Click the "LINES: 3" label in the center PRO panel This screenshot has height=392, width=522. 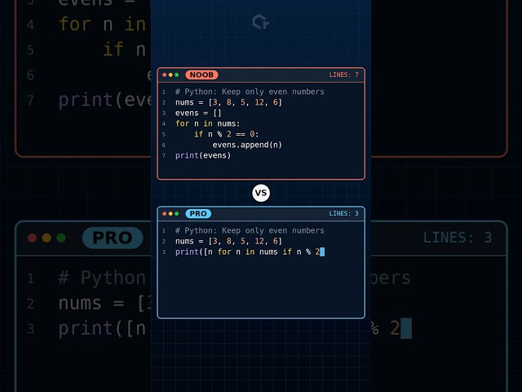click(344, 214)
